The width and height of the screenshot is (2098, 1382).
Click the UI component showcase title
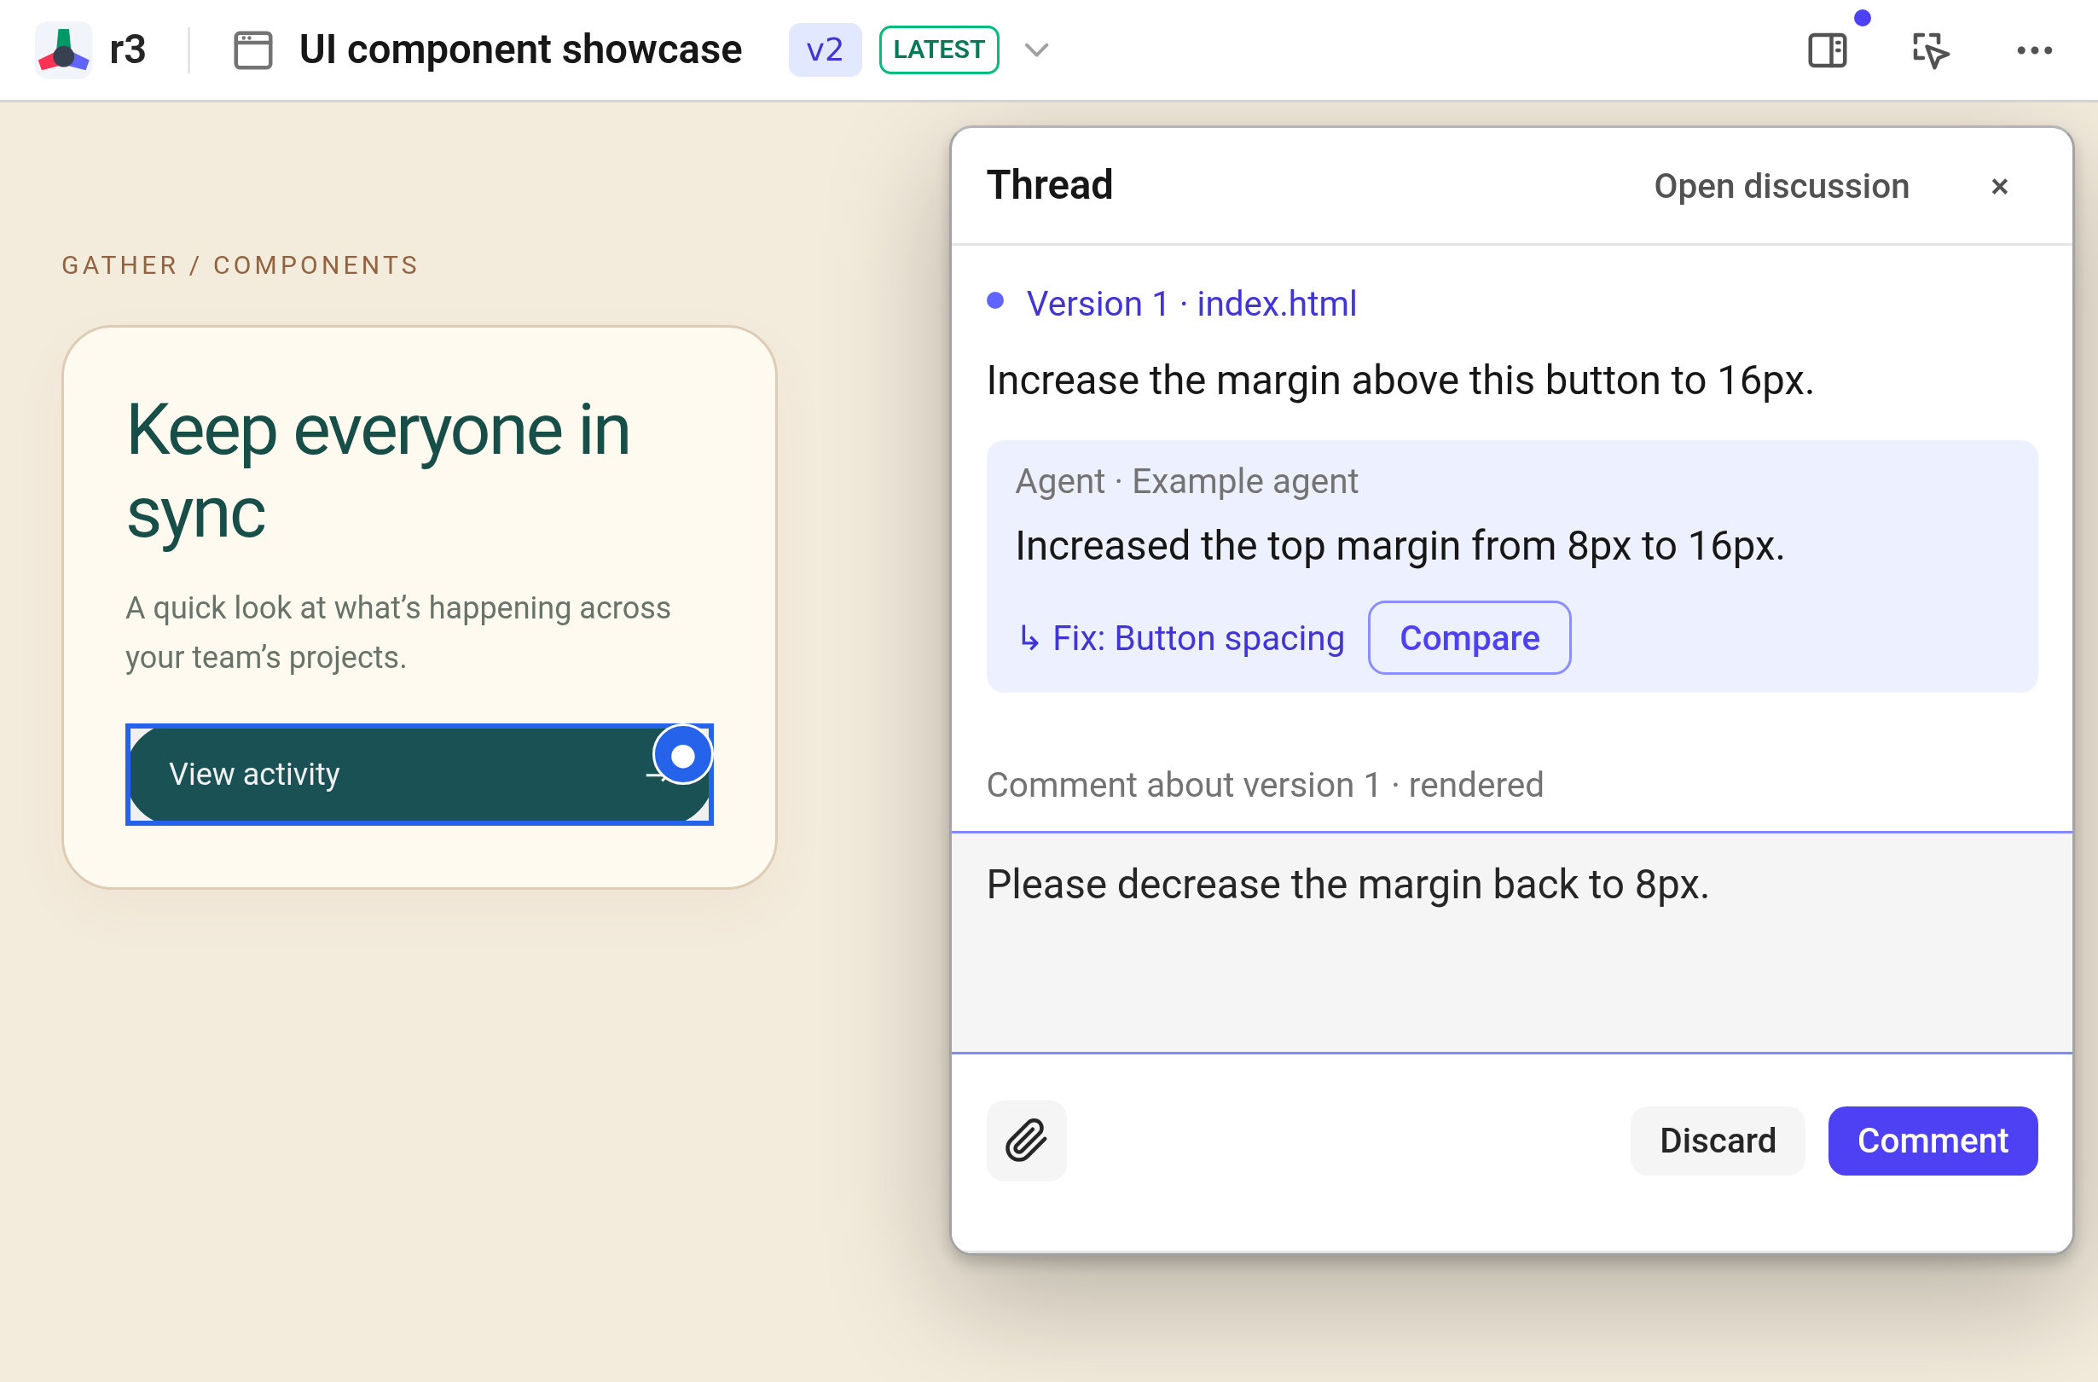[520, 50]
